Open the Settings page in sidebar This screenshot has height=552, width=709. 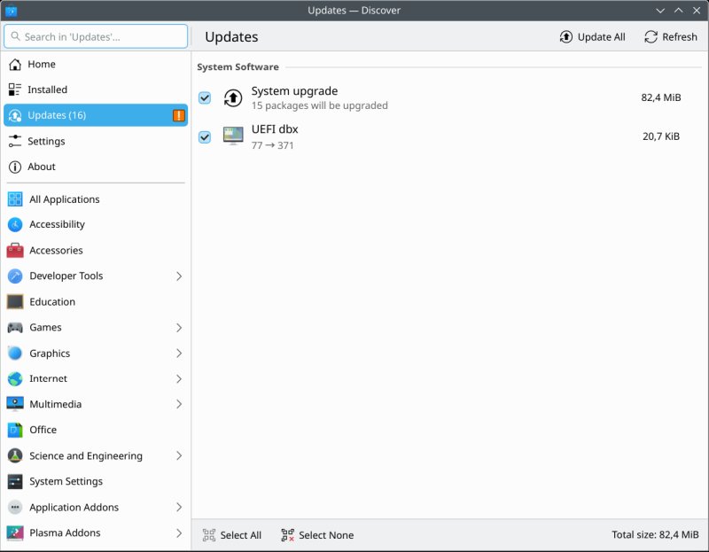click(x=46, y=141)
